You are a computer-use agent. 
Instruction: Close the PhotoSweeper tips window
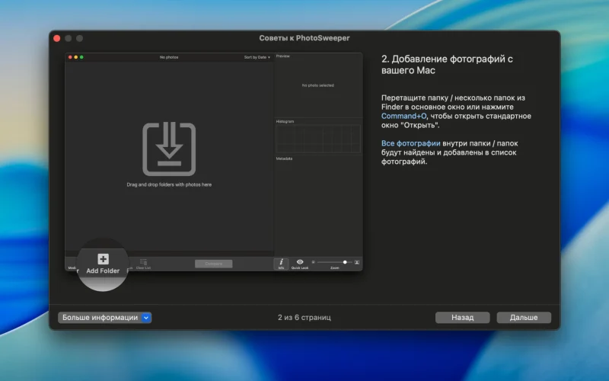[56, 38]
